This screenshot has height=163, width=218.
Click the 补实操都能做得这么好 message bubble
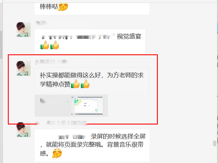[x=92, y=80]
